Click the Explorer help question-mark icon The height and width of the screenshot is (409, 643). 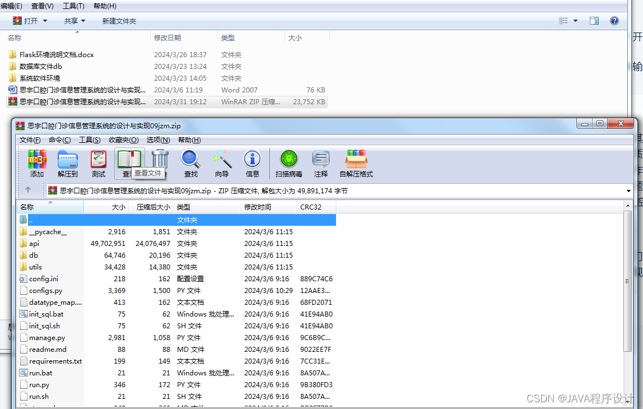tap(614, 20)
